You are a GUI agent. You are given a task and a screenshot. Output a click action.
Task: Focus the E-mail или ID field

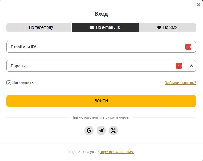(x=93, y=47)
